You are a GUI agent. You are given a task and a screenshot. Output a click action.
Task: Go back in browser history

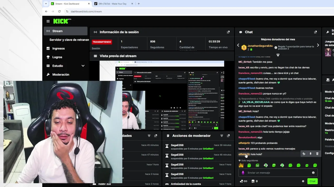(x=46, y=11)
